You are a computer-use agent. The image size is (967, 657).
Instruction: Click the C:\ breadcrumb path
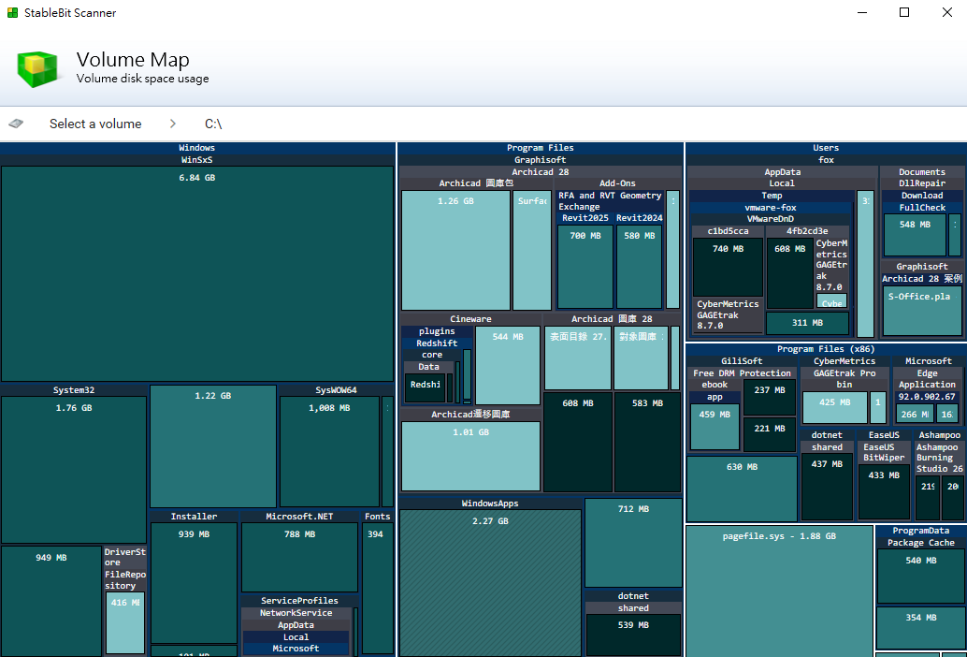[213, 124]
